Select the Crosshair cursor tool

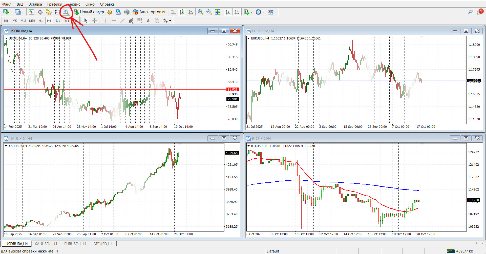(94, 21)
